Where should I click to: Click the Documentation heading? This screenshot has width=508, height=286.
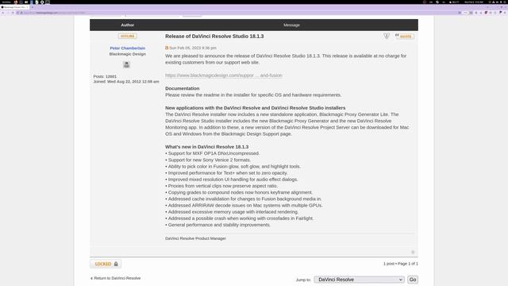182,88
